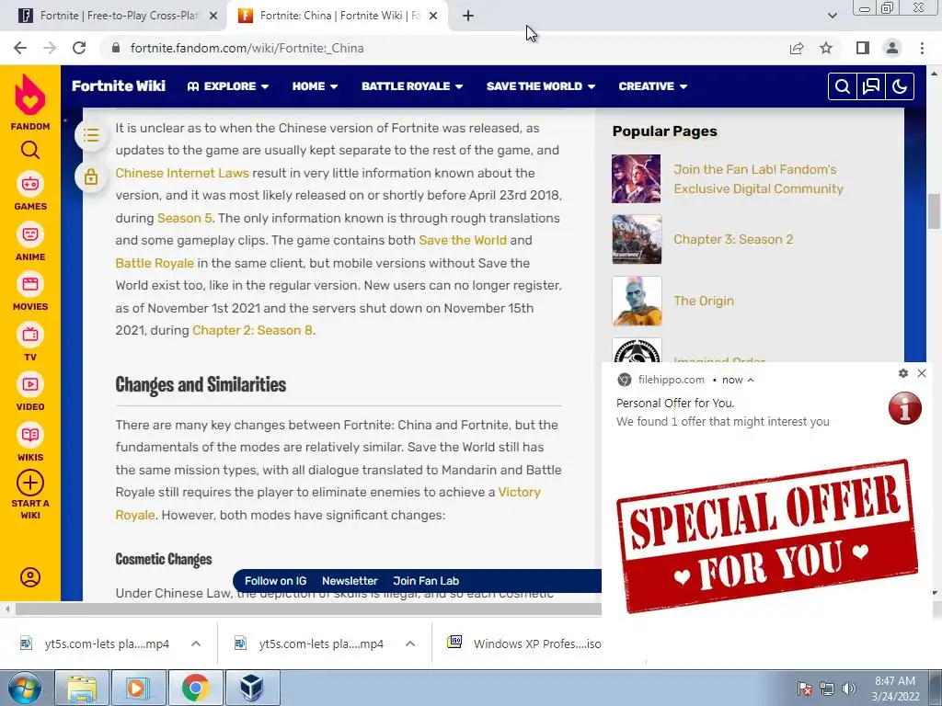Open the Chapter 2: Season 8 link

(252, 330)
